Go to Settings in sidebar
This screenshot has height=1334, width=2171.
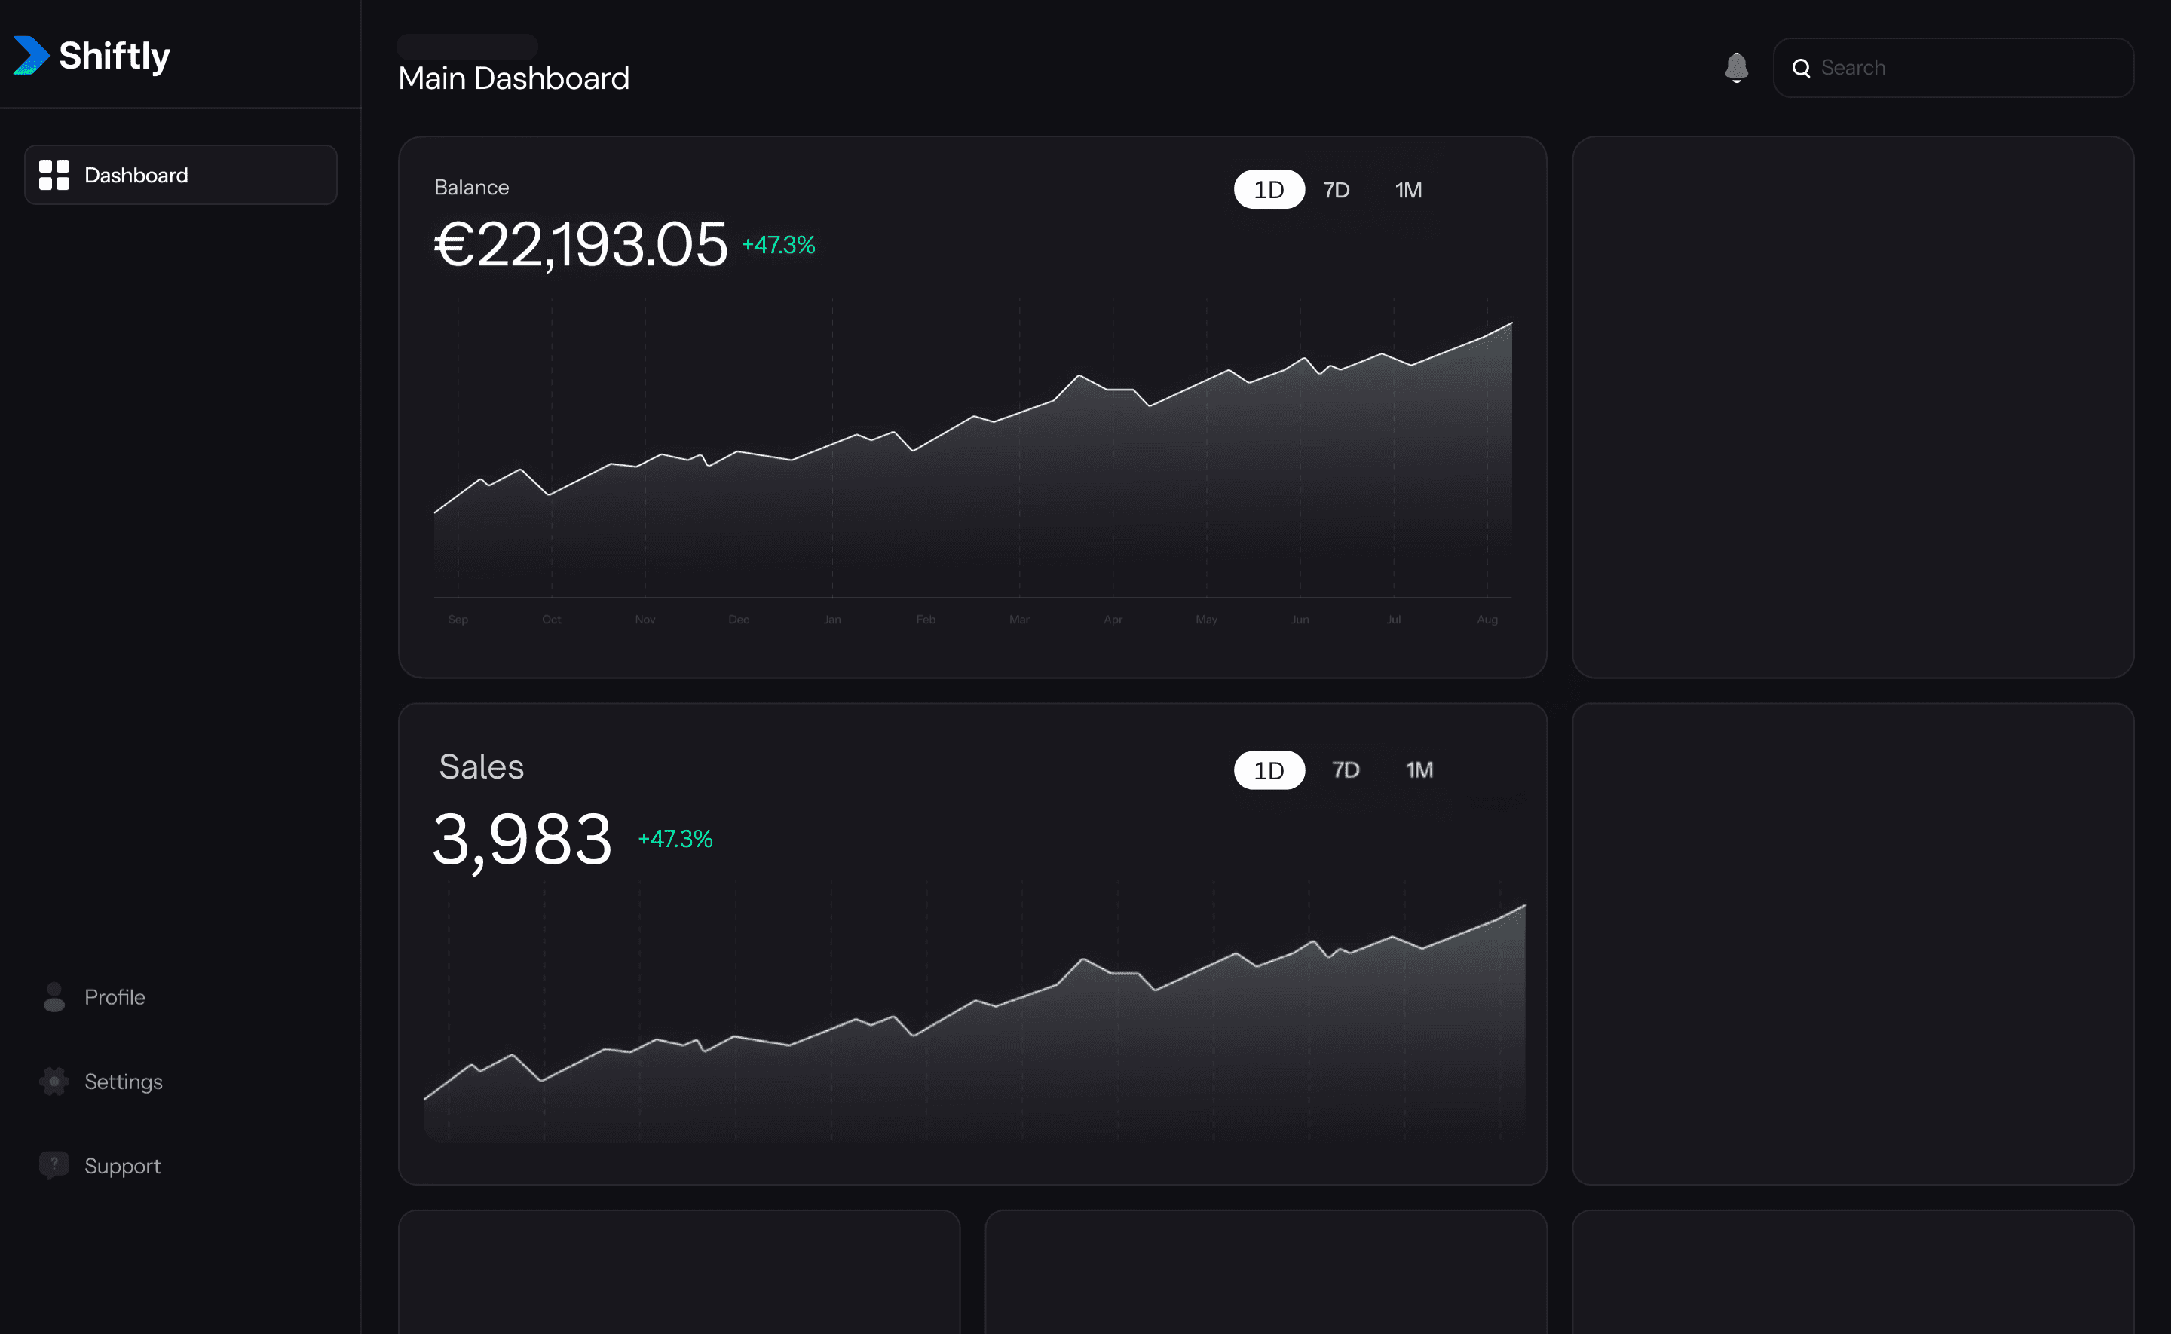[124, 1081]
